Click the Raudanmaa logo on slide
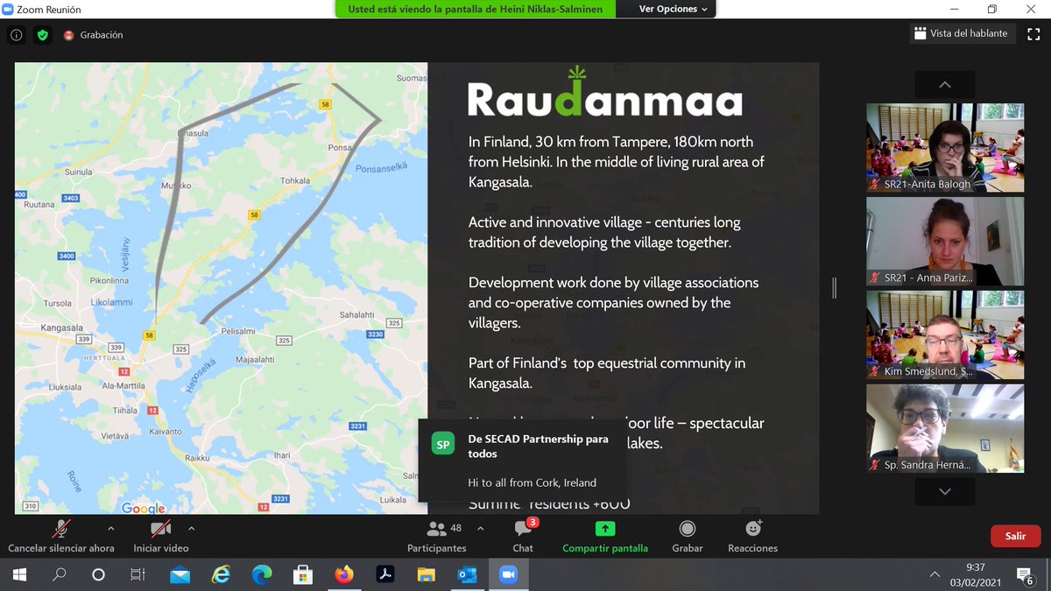 605,93
